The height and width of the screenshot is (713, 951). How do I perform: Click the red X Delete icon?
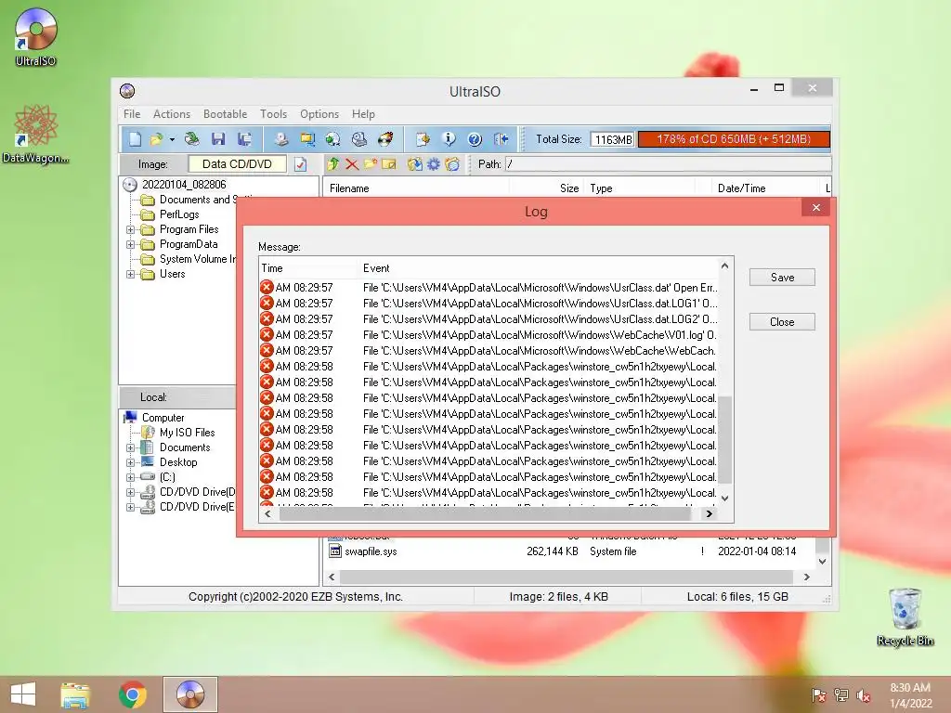coord(352,163)
